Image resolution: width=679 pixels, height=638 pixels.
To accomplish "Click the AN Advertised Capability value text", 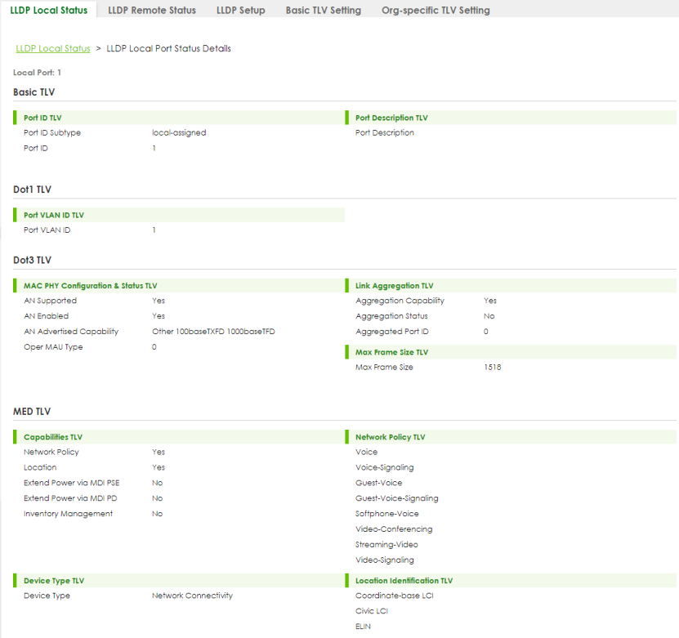I will point(218,332).
